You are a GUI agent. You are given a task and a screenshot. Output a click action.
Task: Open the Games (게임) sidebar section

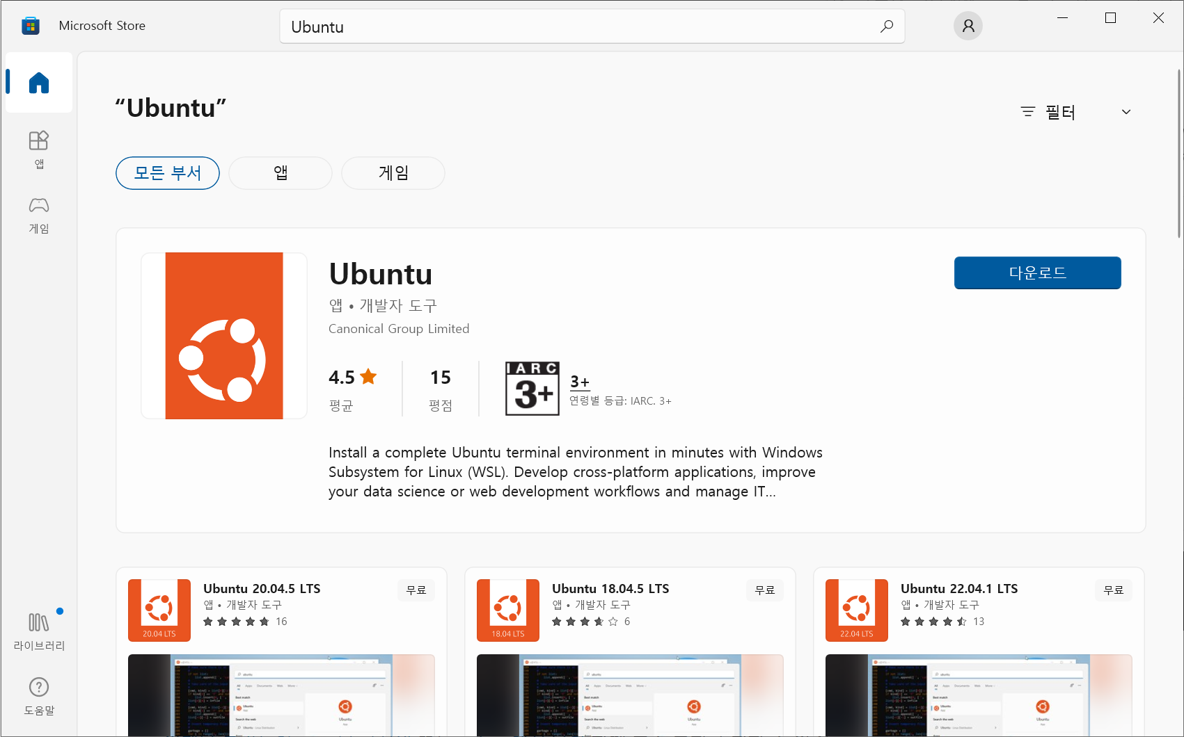coord(39,215)
